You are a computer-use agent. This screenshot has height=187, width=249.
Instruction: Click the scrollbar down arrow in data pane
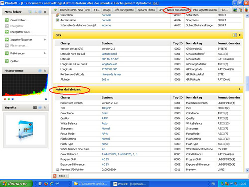point(247,170)
